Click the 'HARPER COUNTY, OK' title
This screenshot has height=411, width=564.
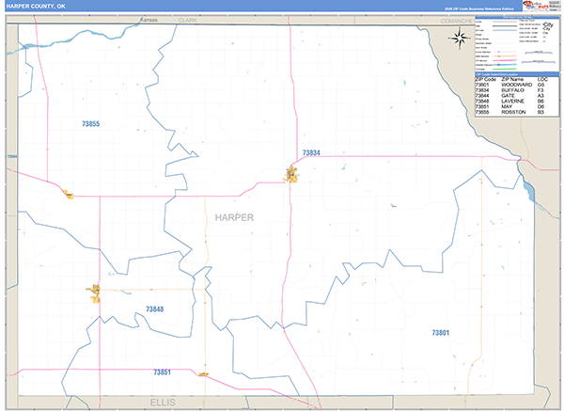[x=36, y=7]
